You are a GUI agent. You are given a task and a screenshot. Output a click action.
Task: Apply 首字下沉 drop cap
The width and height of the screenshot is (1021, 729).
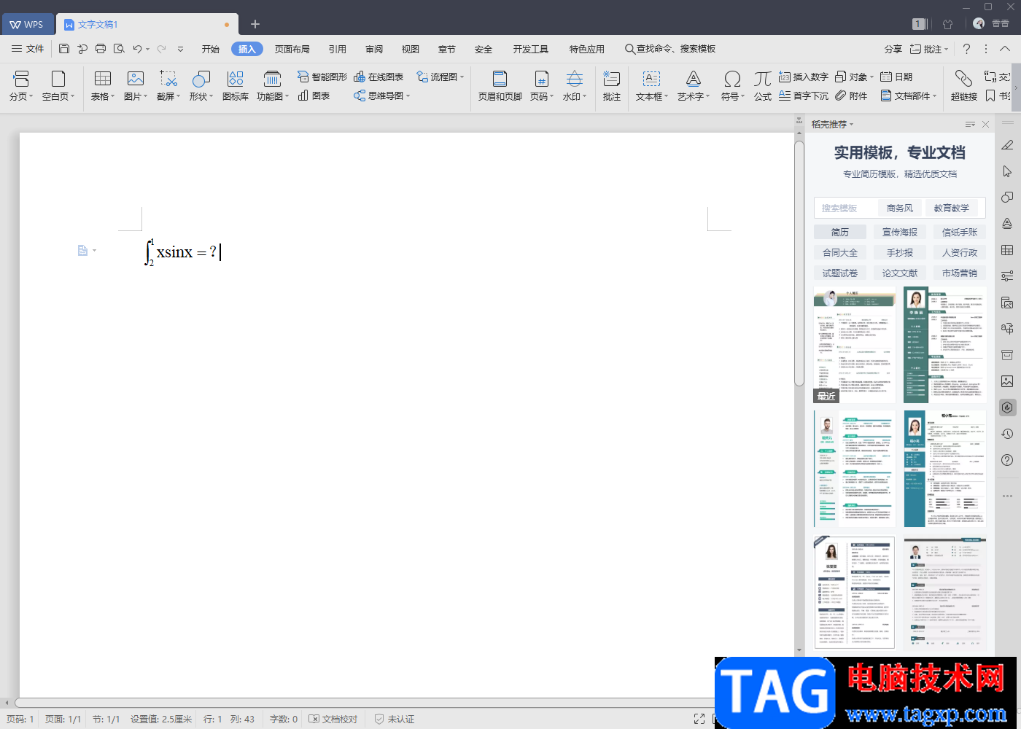click(804, 95)
